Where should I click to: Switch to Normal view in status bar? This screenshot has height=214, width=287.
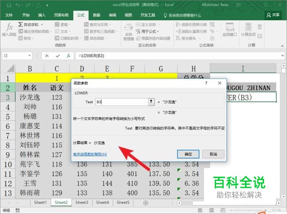pos(200,210)
